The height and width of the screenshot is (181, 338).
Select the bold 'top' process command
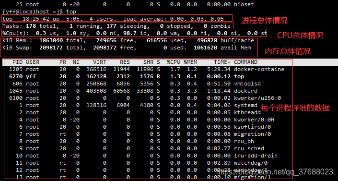239,76
